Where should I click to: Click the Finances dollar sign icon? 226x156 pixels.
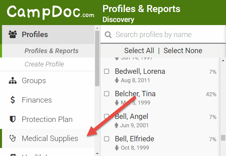point(13,100)
